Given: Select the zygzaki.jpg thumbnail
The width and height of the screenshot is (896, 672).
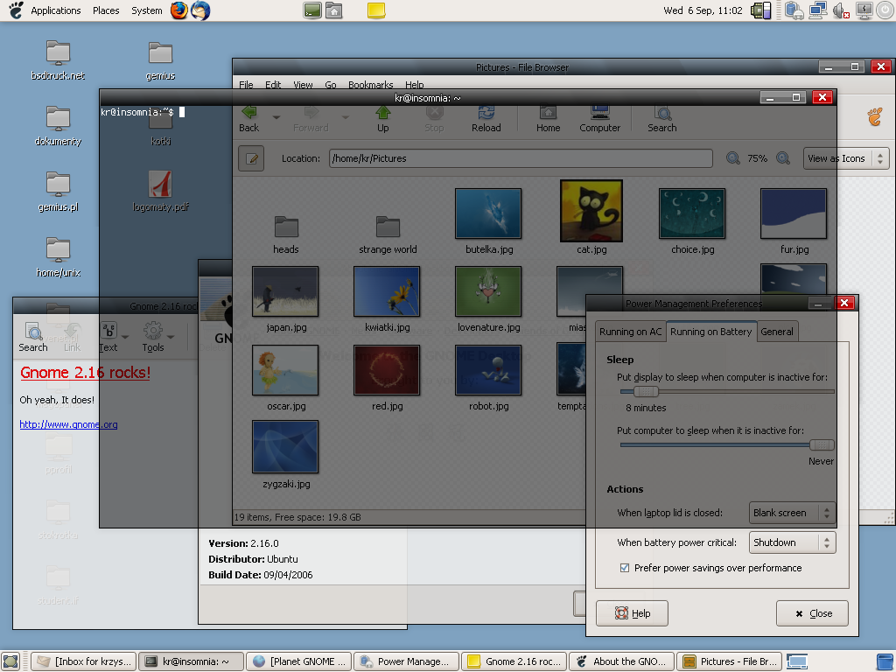Looking at the screenshot, I should click(285, 447).
